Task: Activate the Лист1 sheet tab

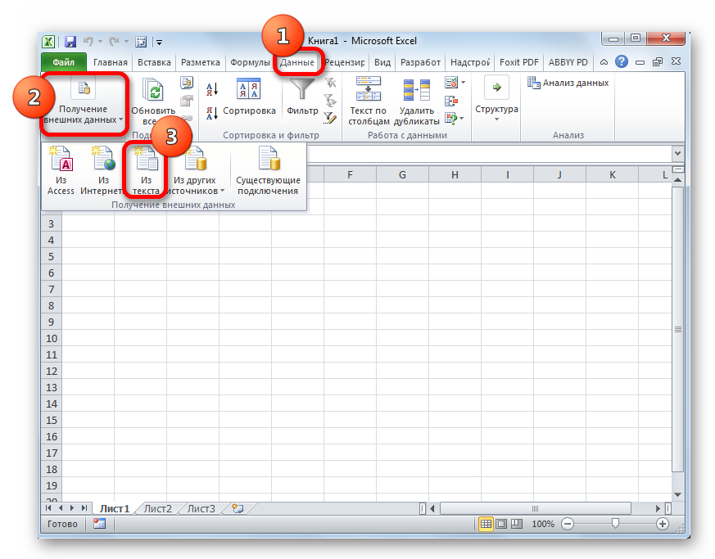Action: click(115, 508)
